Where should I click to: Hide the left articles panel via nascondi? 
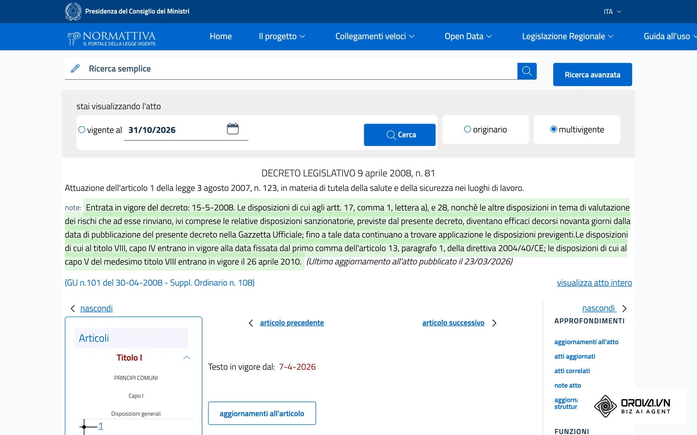(x=96, y=308)
